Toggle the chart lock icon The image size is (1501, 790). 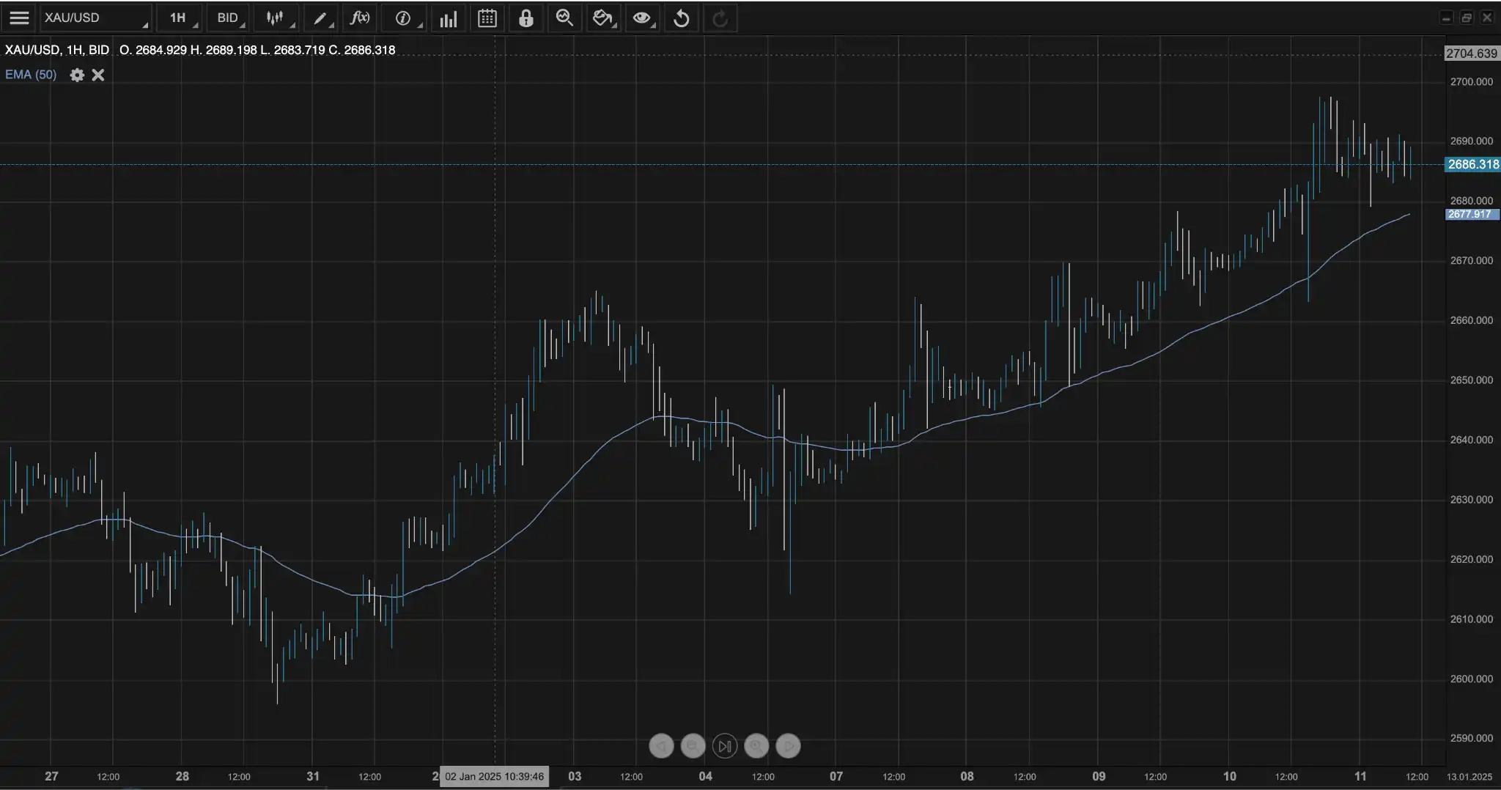click(x=526, y=18)
